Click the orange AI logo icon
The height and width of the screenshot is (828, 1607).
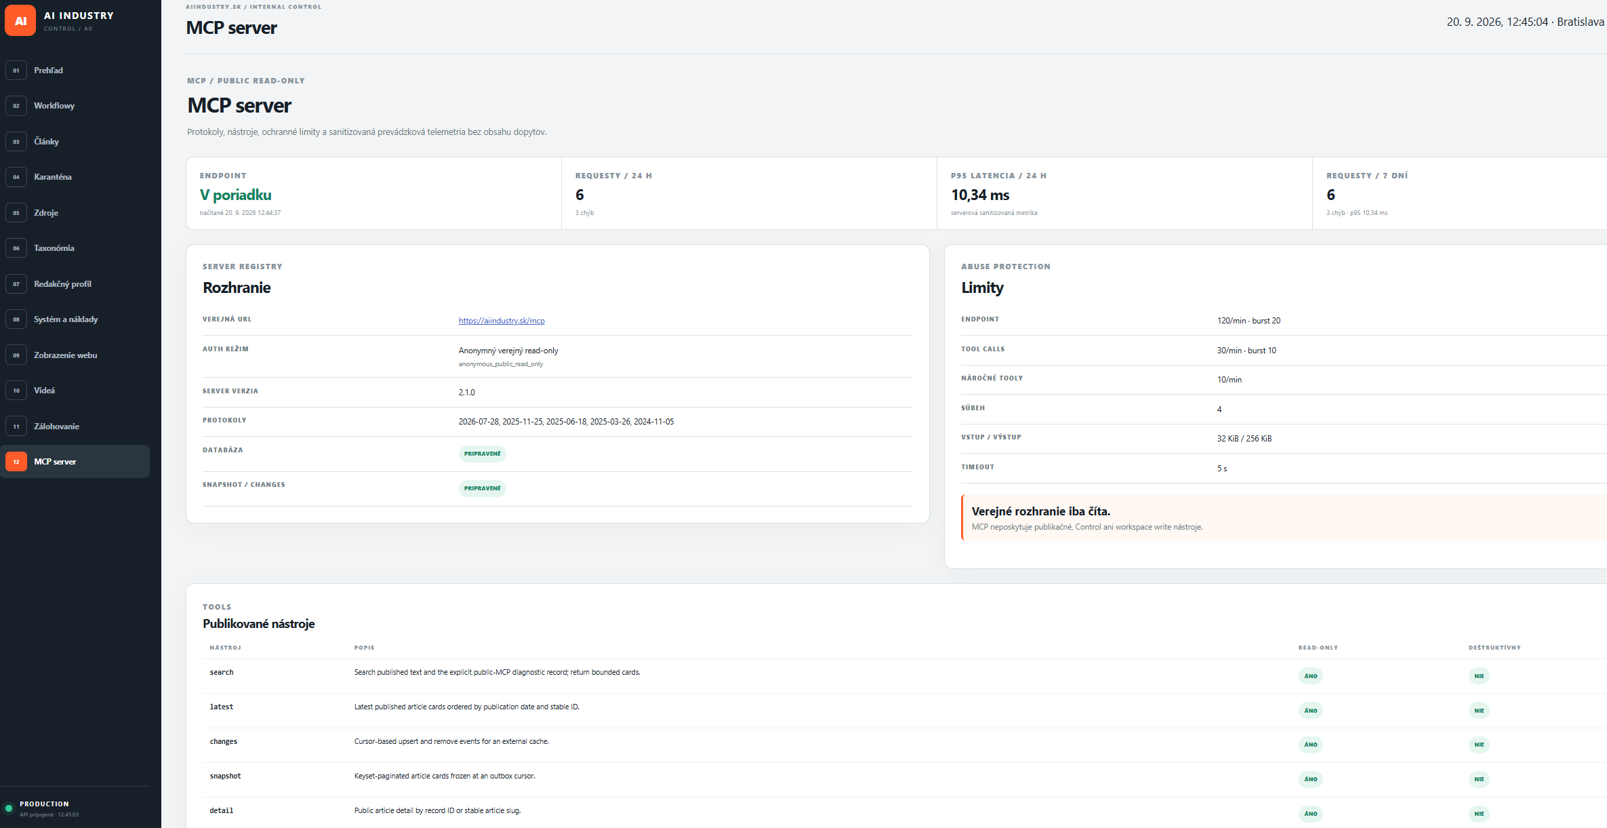(20, 21)
